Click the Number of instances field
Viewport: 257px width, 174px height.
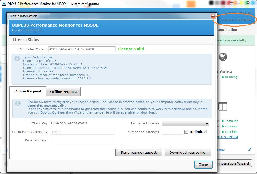tap(173, 132)
